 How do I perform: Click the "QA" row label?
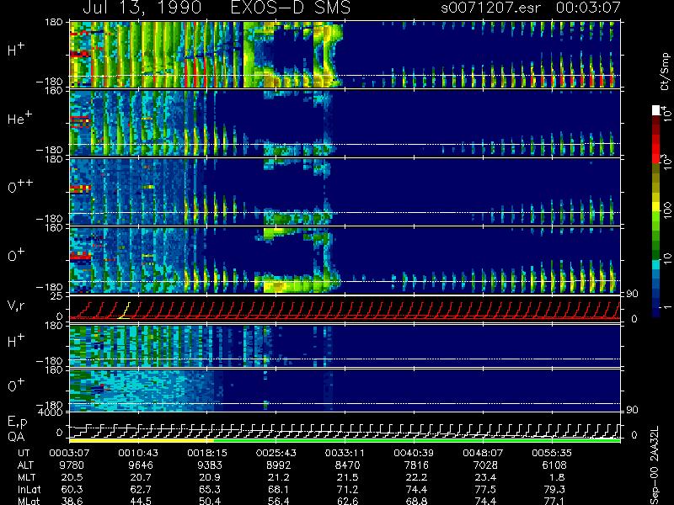(x=15, y=437)
